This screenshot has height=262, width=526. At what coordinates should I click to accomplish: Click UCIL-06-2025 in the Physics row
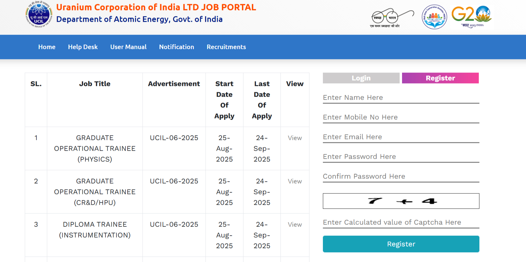174,138
